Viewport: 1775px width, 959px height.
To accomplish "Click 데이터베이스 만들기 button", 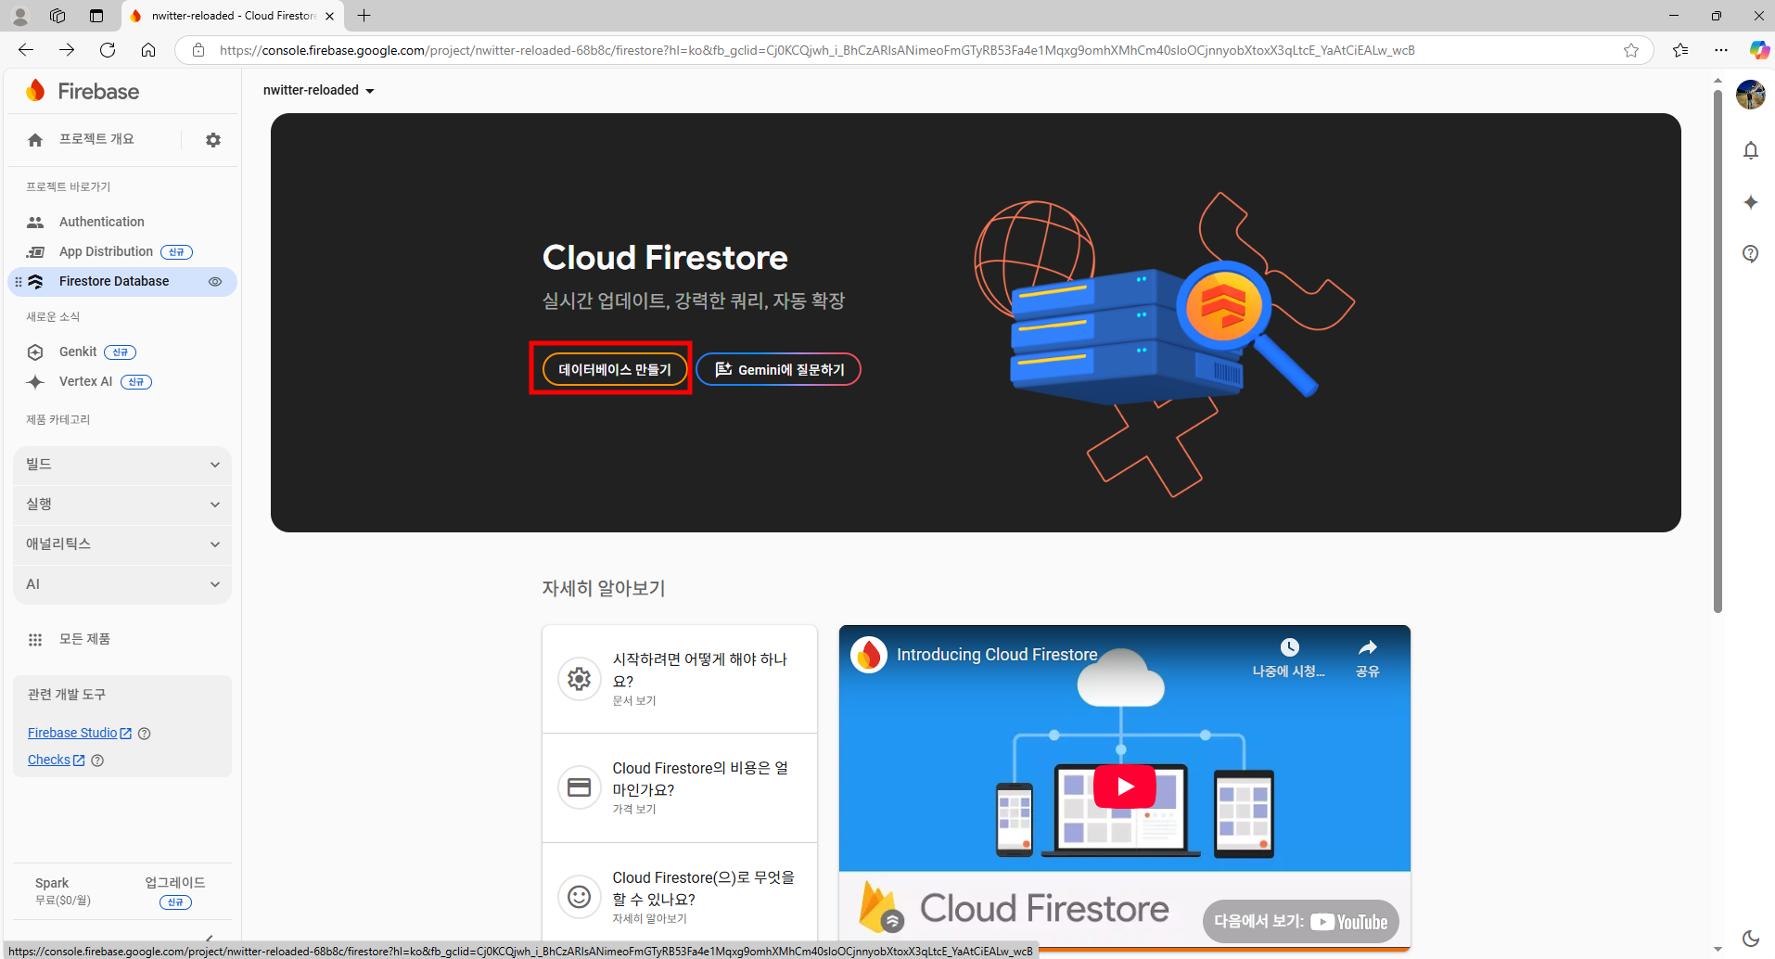I will (x=614, y=369).
